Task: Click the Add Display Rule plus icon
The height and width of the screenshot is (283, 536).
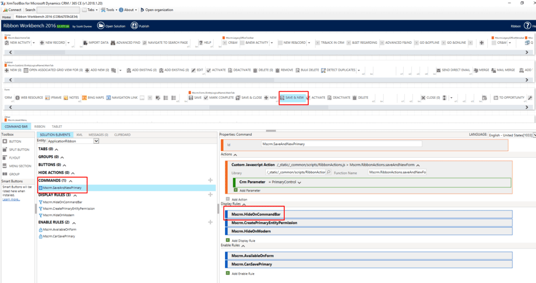Action: (228, 240)
